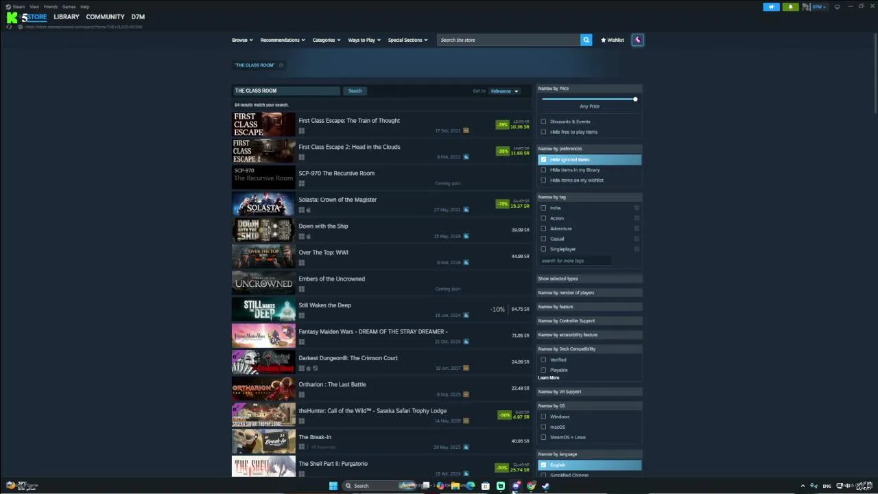Open the Wishlist link

[613, 40]
